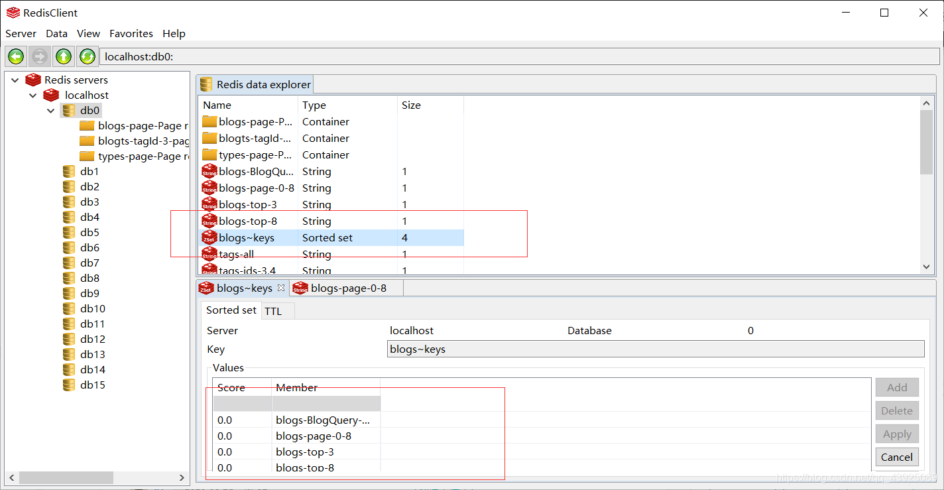Sort data explorer by Size column
The image size is (944, 490).
click(x=430, y=105)
